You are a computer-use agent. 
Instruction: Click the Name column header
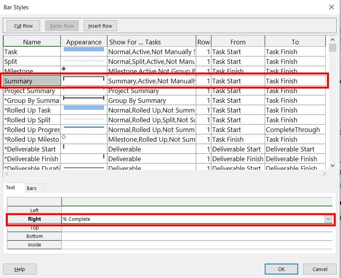32,42
